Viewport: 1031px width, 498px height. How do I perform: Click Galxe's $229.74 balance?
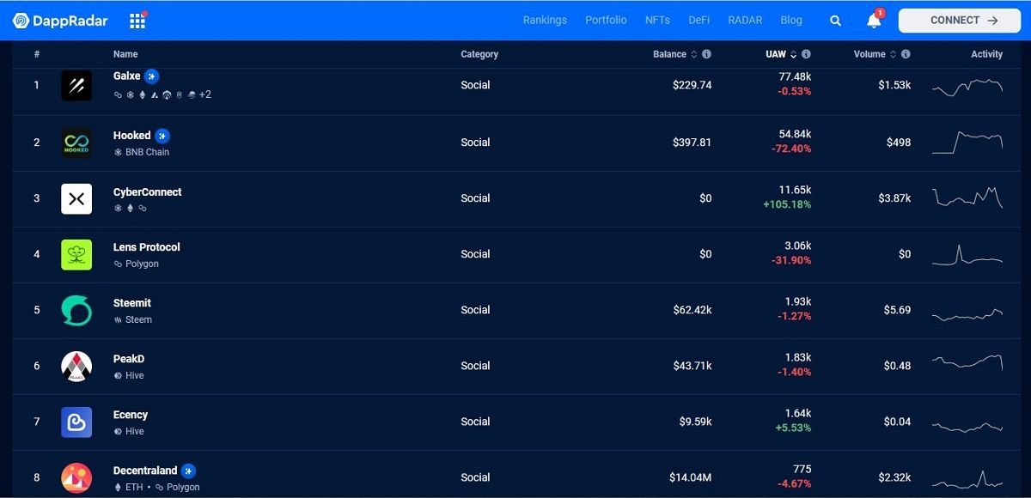click(x=692, y=85)
